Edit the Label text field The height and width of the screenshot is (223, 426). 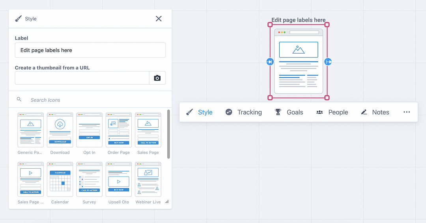click(x=90, y=50)
